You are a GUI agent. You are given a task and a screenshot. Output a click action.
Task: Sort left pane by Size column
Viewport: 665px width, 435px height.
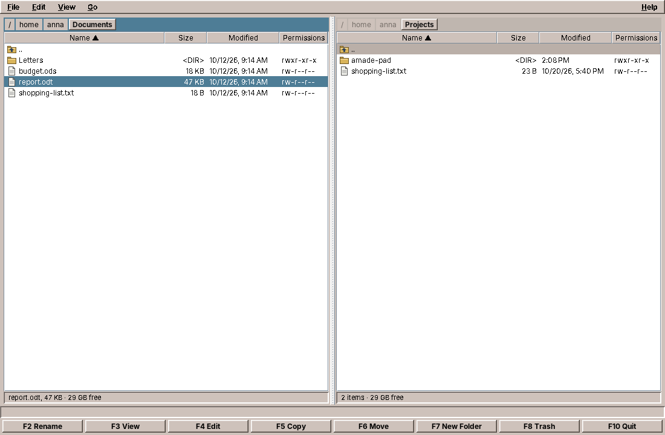[186, 37]
